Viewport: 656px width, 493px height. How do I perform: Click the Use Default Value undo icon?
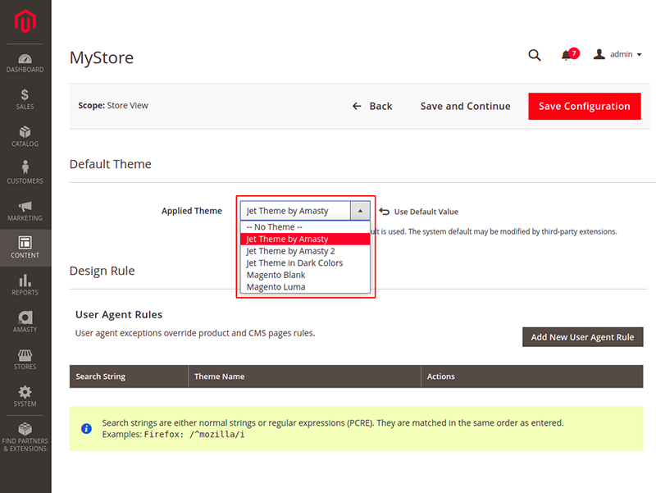coord(384,212)
